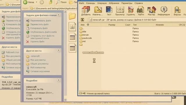Collapse the 'Другие места' panel

tap(59, 50)
